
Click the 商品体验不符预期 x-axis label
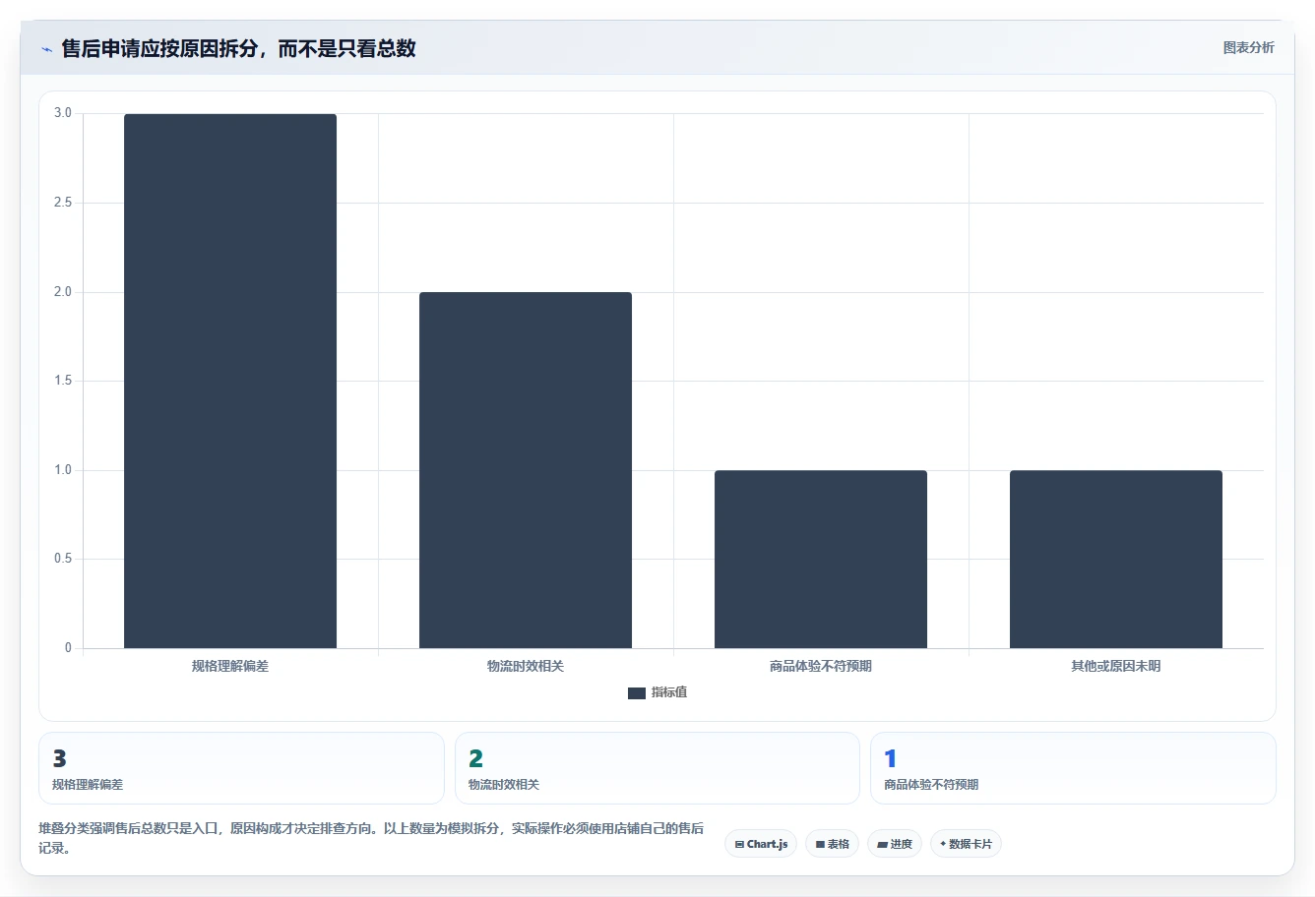point(821,666)
